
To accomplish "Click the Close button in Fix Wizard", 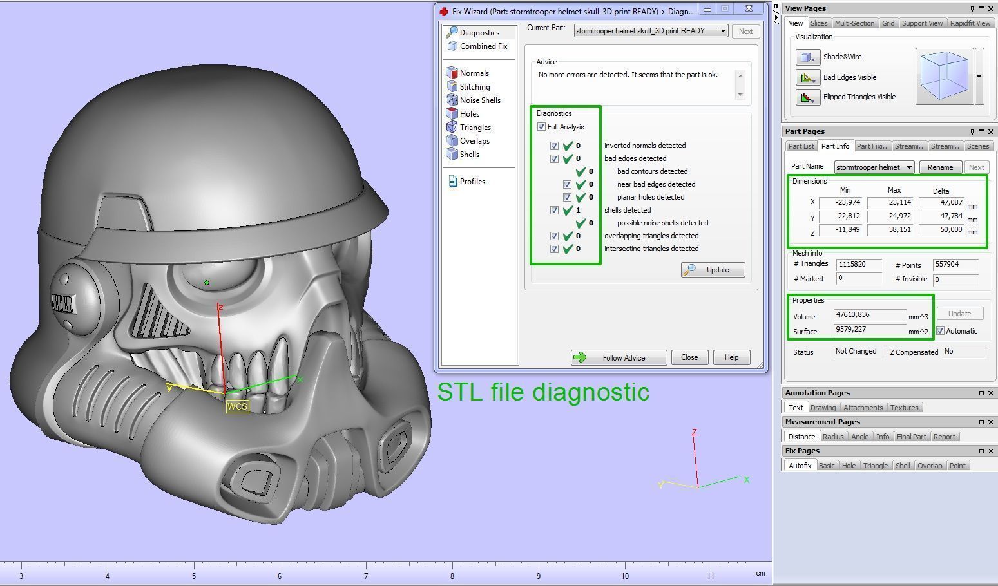I will 689,357.
